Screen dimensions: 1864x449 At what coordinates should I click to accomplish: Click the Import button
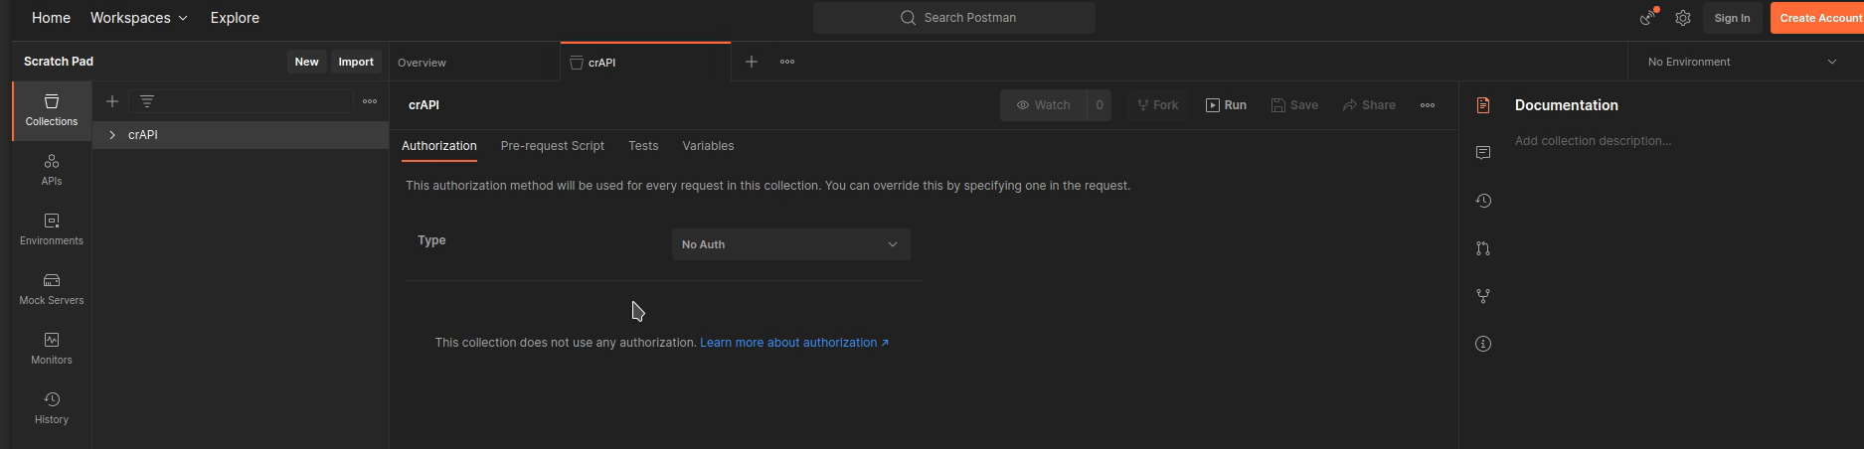coord(356,62)
